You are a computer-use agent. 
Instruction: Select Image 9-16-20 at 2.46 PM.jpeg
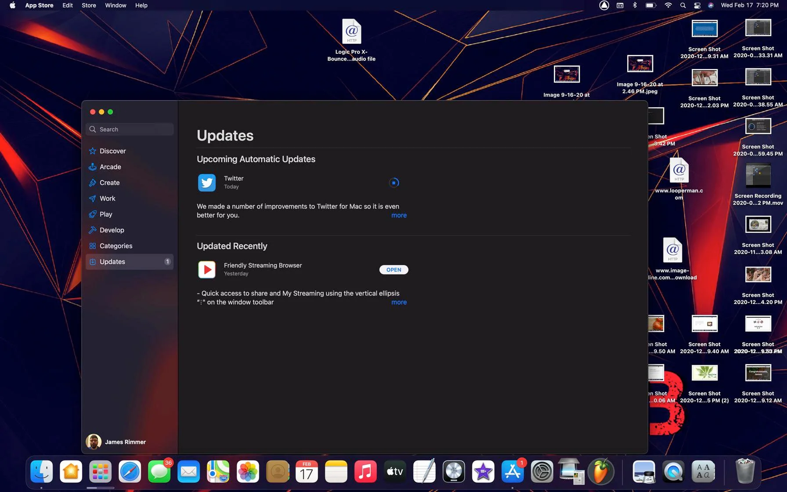click(640, 75)
